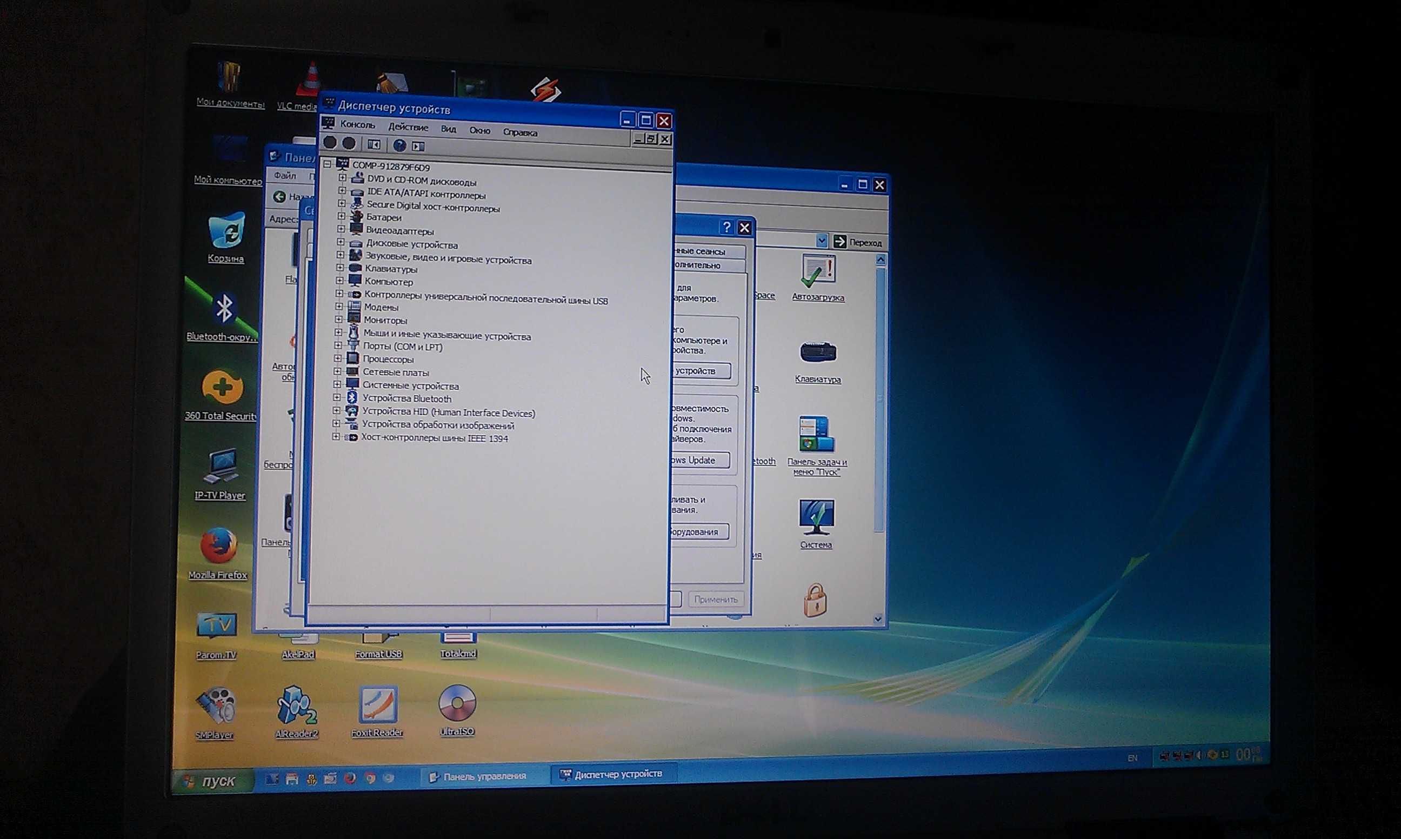Screen dimensions: 1401x839
Task: Collapse the COMP-912879F6D9 root node
Action: click(327, 164)
